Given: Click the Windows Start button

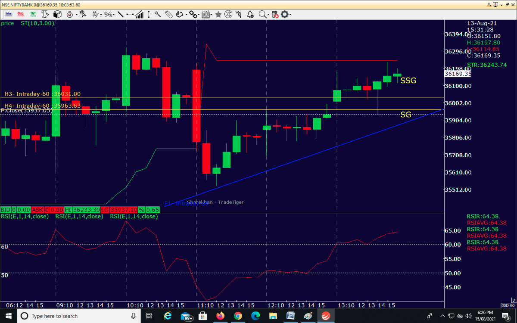Looking at the screenshot, I should (x=8, y=316).
